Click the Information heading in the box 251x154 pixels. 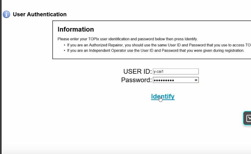[76, 29]
